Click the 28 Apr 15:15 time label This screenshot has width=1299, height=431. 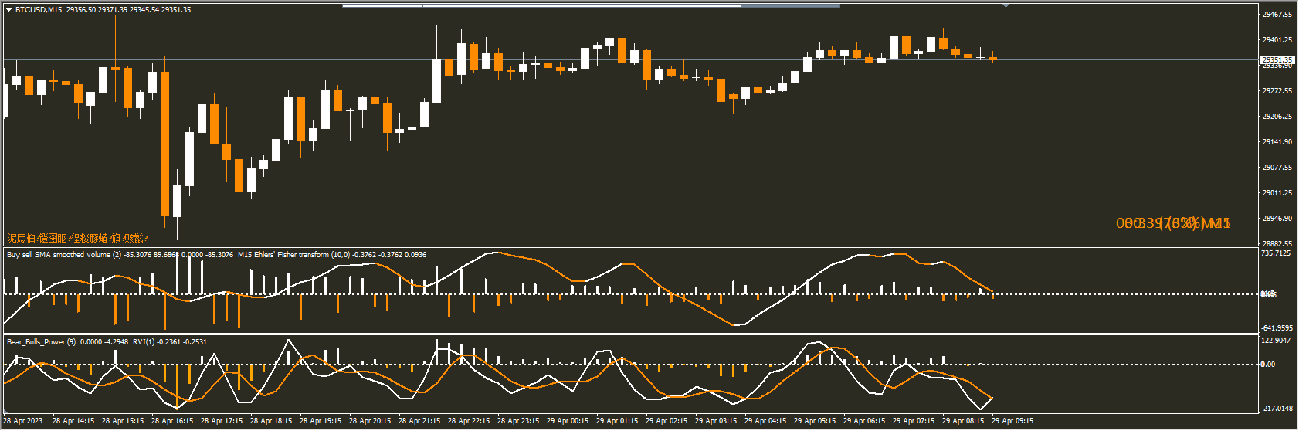(x=123, y=422)
